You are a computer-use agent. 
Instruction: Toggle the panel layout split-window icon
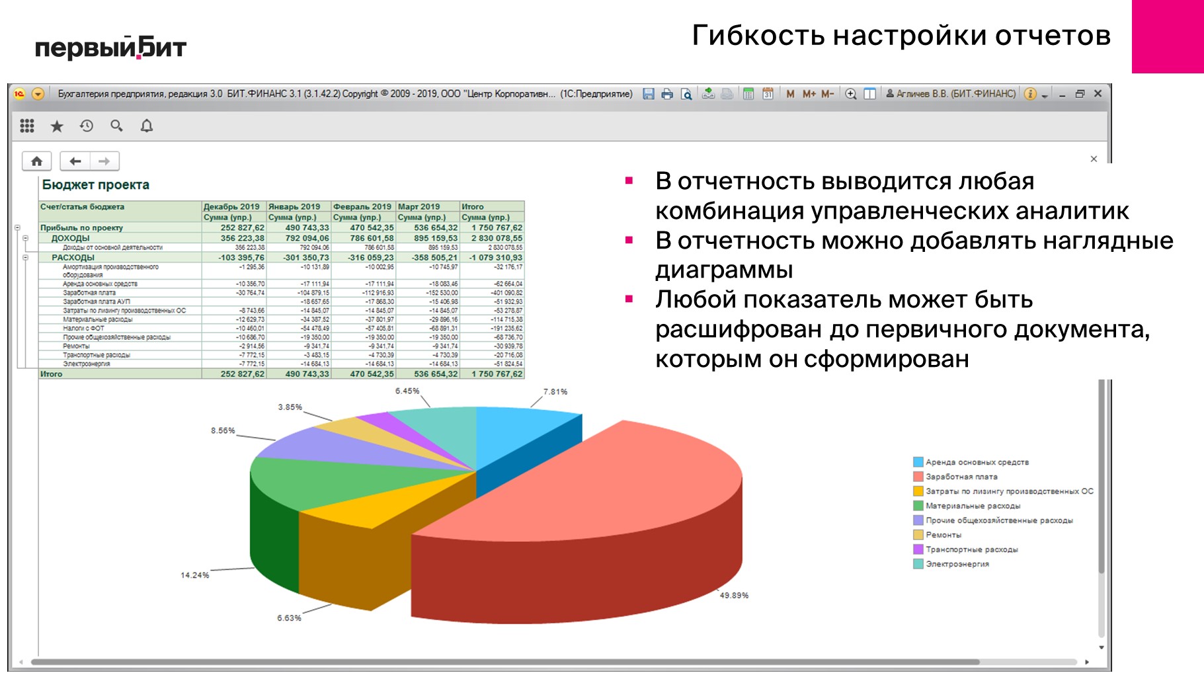(870, 94)
